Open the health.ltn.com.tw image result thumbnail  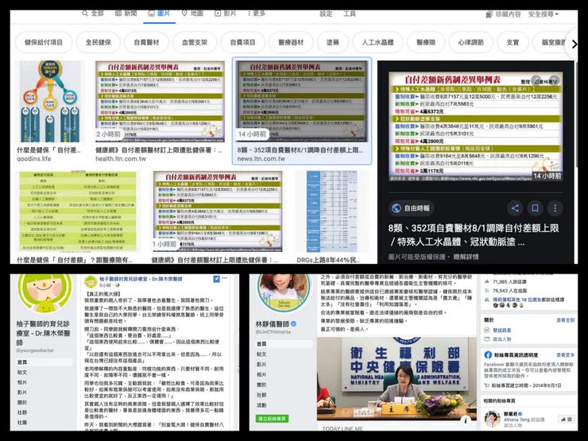[x=161, y=102]
